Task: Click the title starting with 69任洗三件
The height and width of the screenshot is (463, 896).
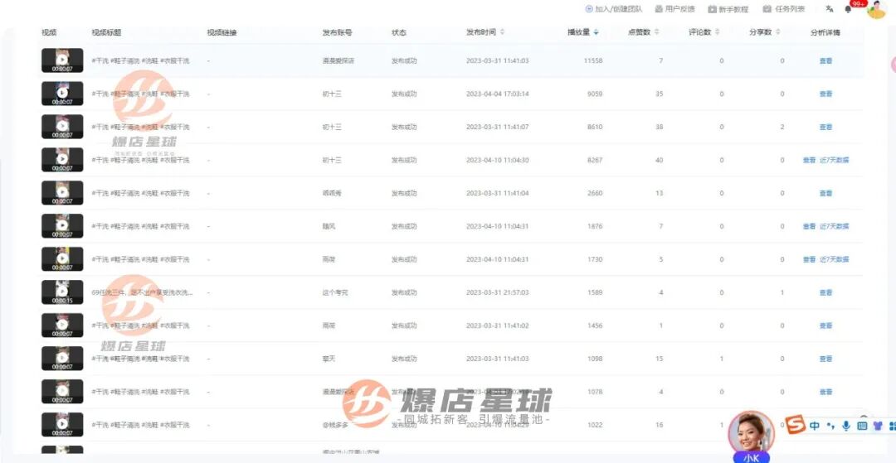Action: [143, 292]
